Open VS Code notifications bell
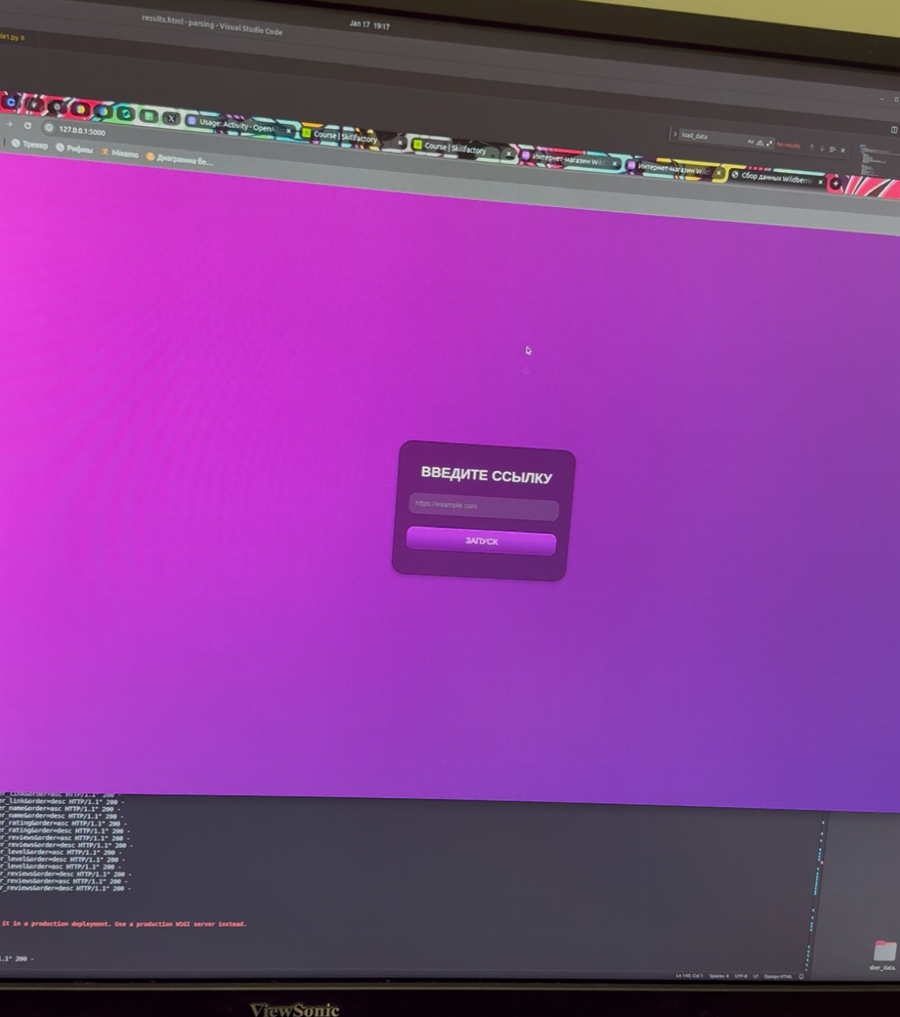Image resolution: width=900 pixels, height=1017 pixels. pos(801,976)
